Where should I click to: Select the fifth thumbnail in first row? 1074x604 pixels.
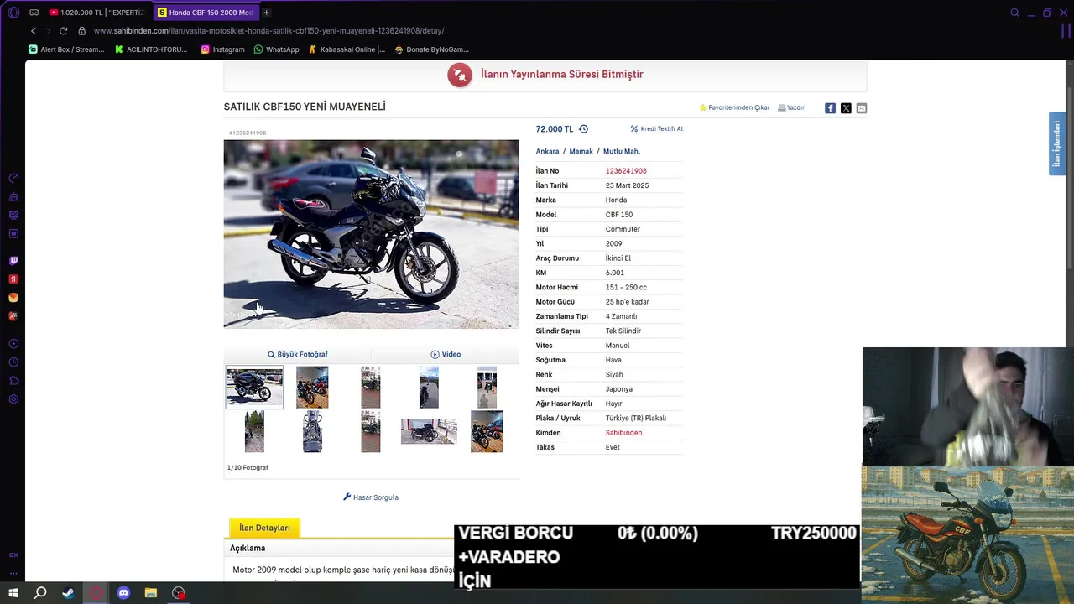click(487, 388)
